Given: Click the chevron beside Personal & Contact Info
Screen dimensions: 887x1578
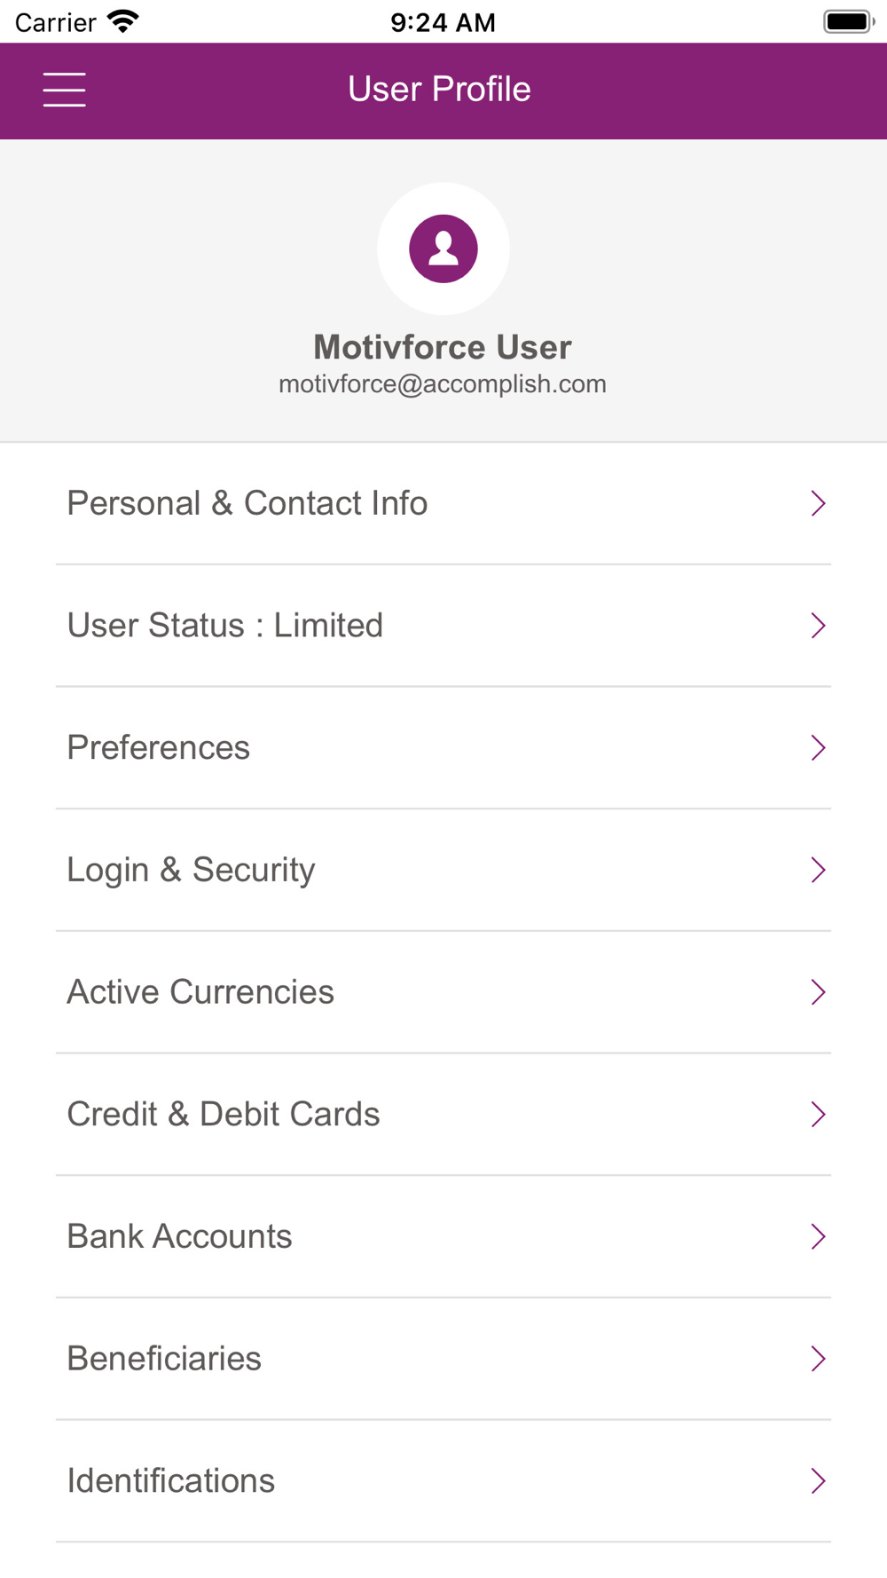Looking at the screenshot, I should (x=818, y=503).
